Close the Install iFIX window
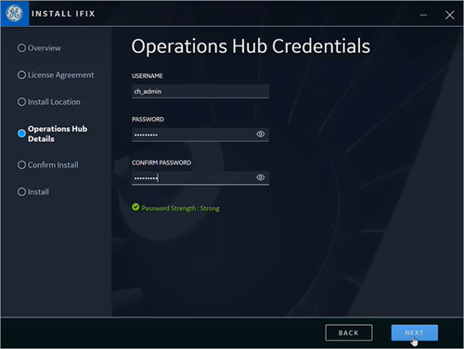This screenshot has width=464, height=349. [x=449, y=15]
